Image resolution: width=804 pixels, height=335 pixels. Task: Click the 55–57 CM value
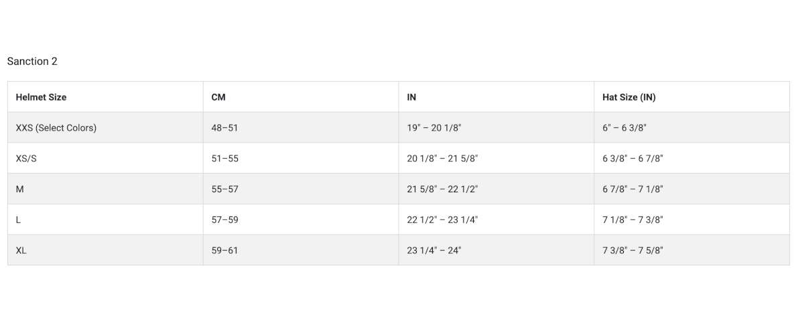(224, 190)
